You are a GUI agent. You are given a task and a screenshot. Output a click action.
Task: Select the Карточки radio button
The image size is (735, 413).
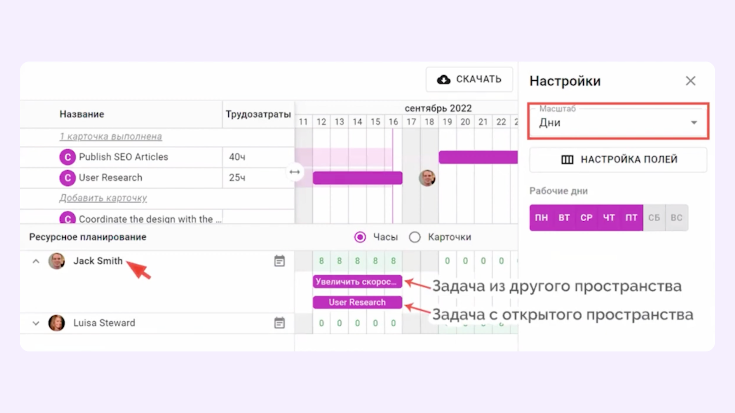(x=415, y=237)
